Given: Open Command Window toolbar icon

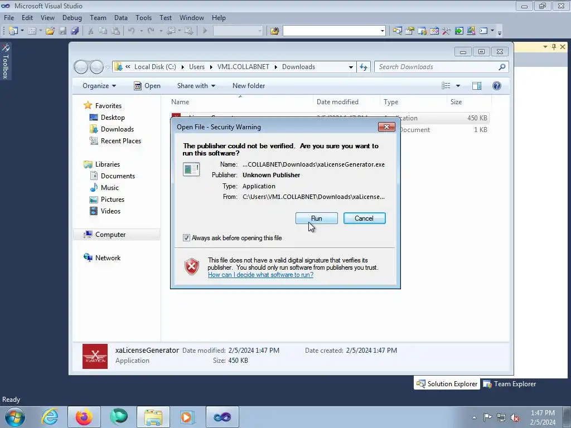Looking at the screenshot, I should coord(483,31).
